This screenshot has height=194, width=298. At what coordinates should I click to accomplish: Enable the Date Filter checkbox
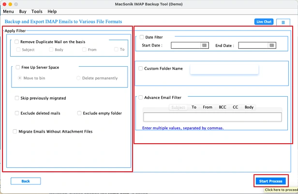coord(142,37)
